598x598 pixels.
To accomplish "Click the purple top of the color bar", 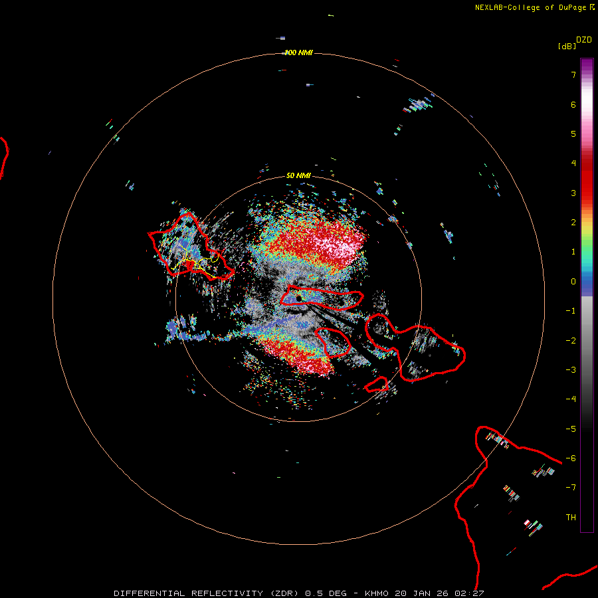I will [587, 66].
